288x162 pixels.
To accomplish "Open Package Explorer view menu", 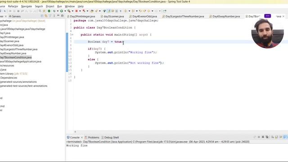I will (x=54, y=16).
